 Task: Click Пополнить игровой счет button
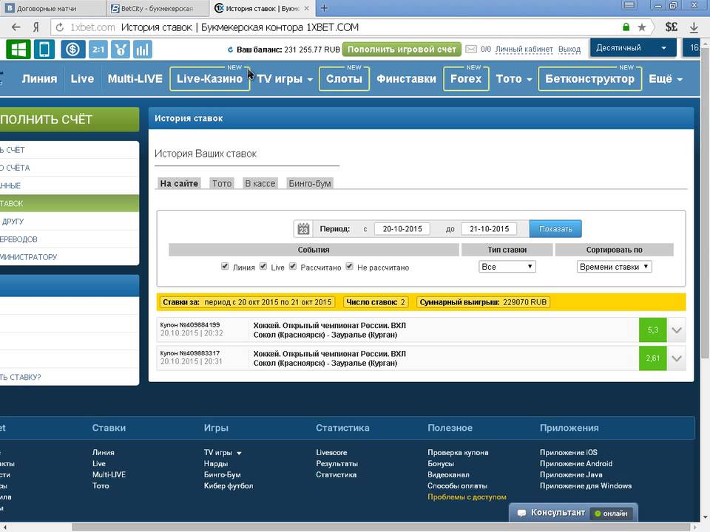click(x=402, y=49)
